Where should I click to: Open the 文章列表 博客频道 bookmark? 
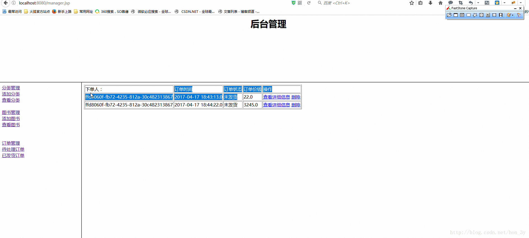click(x=239, y=11)
